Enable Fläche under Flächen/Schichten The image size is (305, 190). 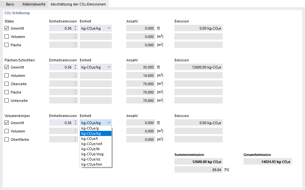coord(7,92)
